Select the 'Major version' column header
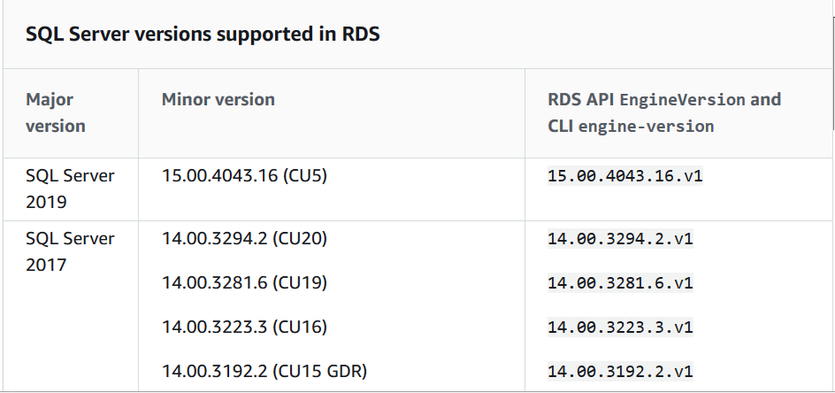Image resolution: width=835 pixels, height=393 pixels. pyautogui.click(x=56, y=112)
